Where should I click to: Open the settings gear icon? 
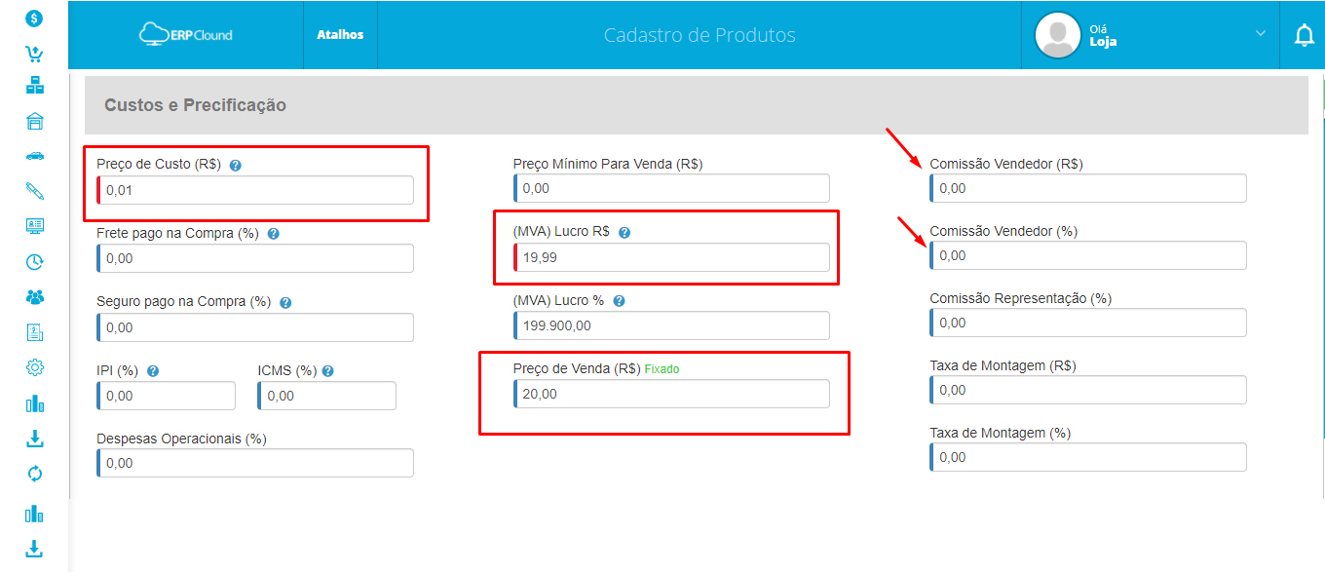coord(34,367)
